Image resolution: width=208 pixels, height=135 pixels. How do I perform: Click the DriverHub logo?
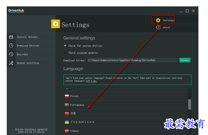[16, 11]
